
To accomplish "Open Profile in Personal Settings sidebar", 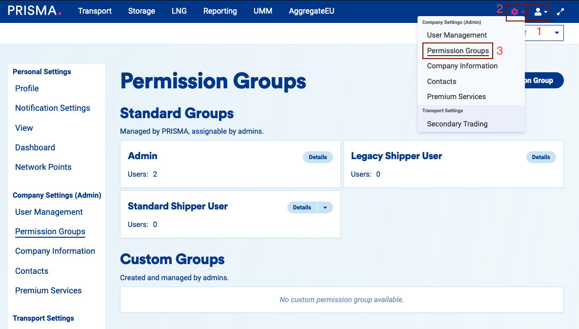I will tap(27, 88).
